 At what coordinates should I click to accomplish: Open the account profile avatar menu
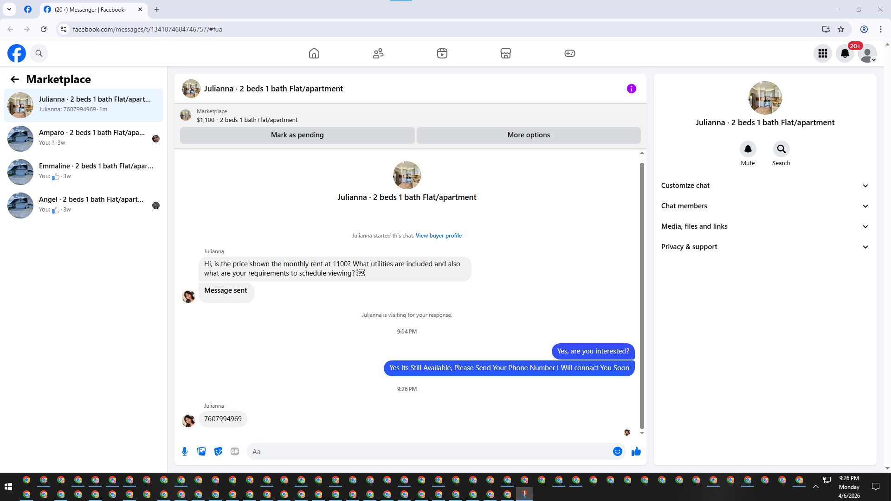867,53
